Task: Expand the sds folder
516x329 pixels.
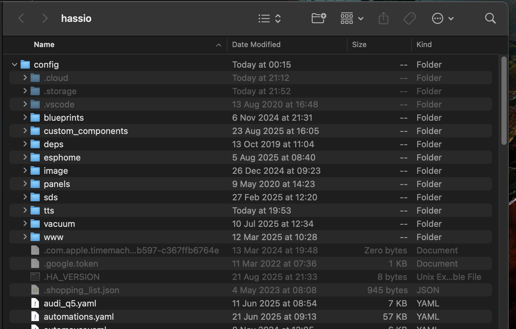Action: (25, 197)
